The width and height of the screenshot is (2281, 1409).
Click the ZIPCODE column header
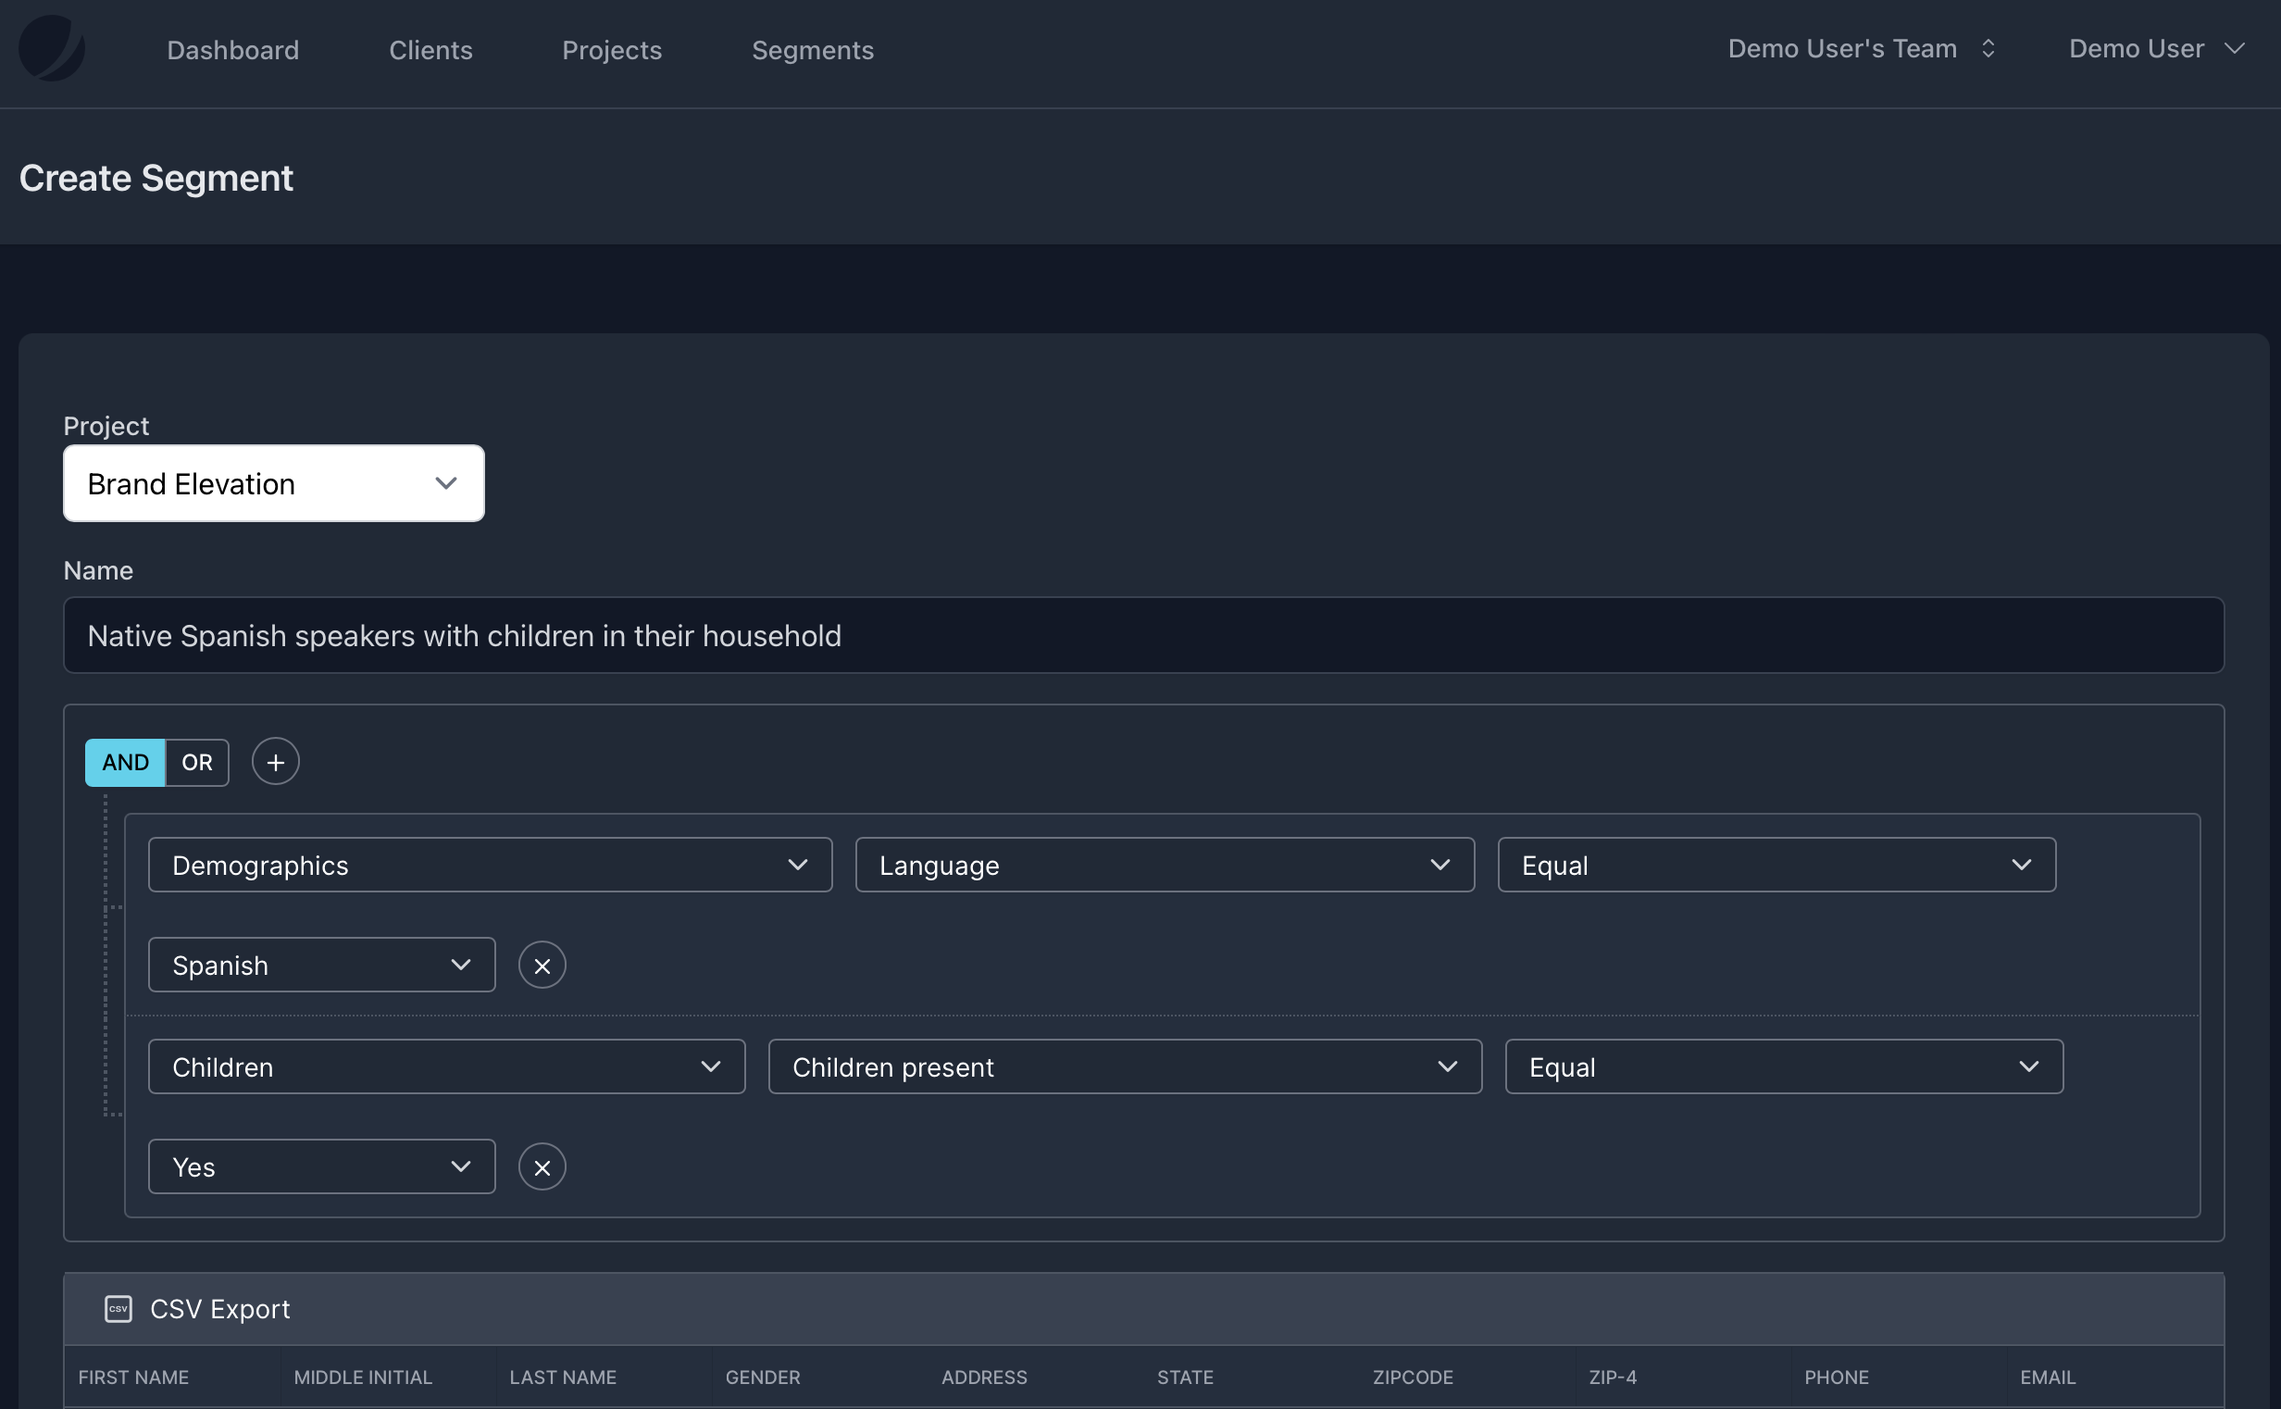click(1413, 1378)
